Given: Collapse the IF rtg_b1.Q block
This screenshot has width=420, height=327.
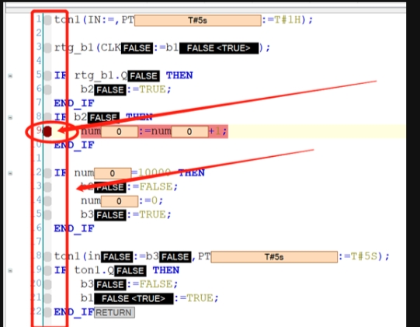Looking at the screenshot, I should 10,76.
